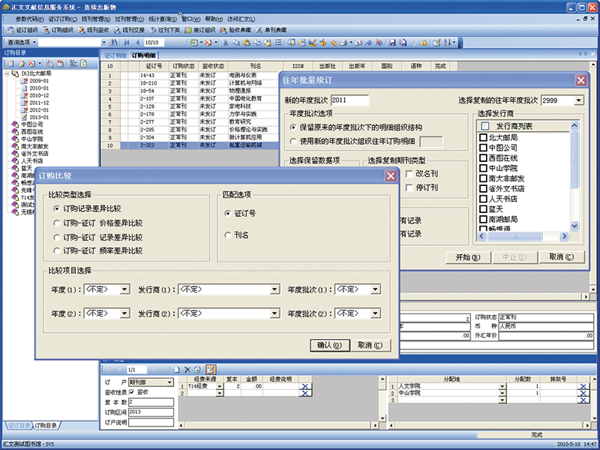
Task: Switch to the 征订明细 tab
Action: pyautogui.click(x=115, y=55)
